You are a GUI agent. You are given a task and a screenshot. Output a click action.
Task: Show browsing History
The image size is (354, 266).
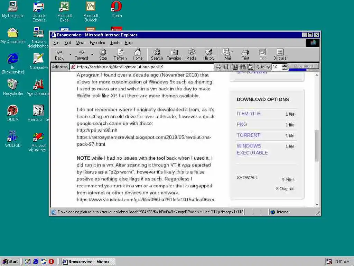pyautogui.click(x=208, y=55)
